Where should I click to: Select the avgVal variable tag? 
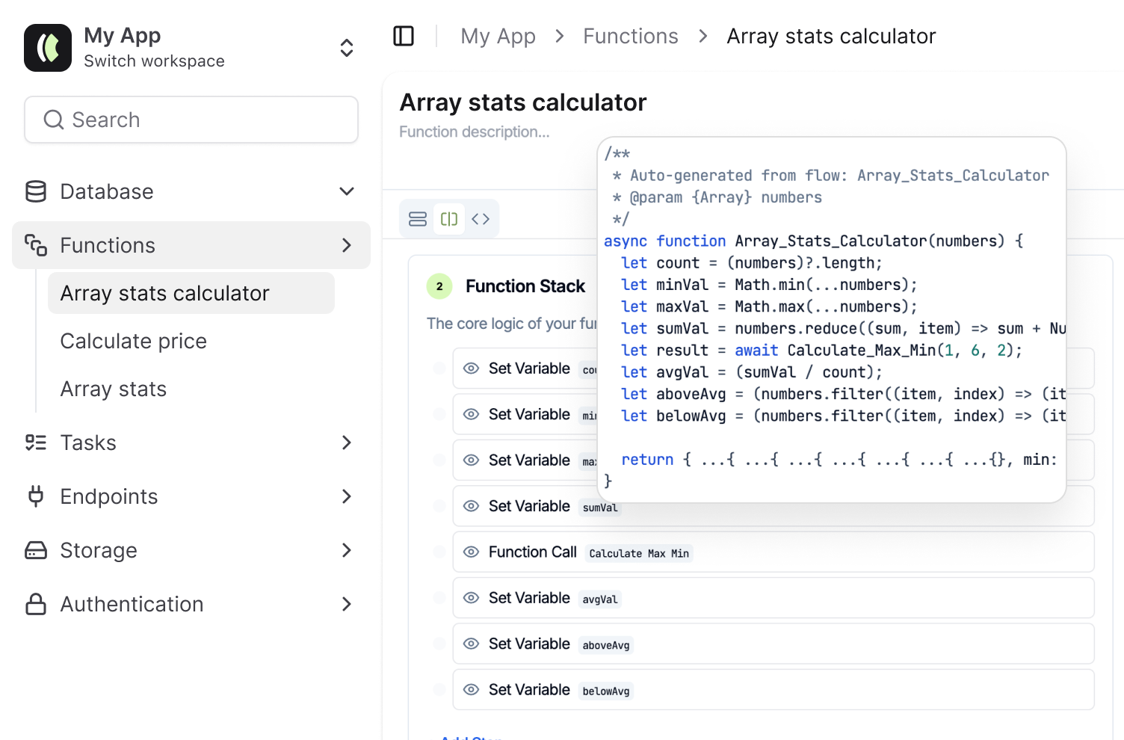600,599
